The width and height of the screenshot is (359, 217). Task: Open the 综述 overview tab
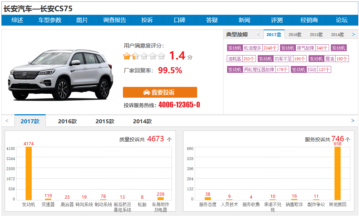17,20
